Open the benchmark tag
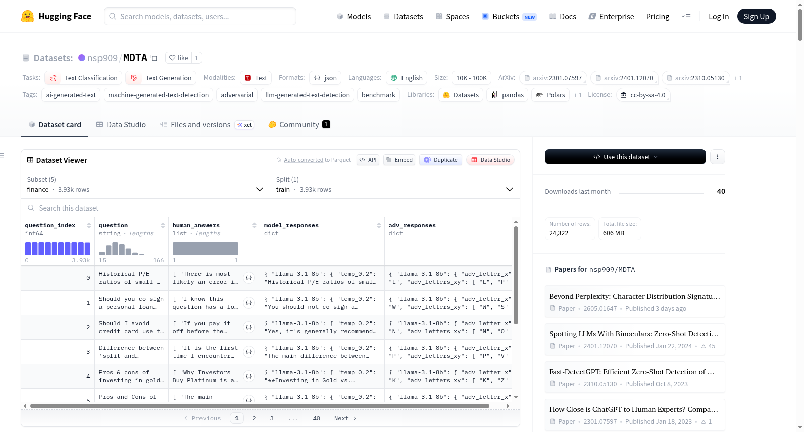This screenshot has height=432, width=804. (x=378, y=95)
